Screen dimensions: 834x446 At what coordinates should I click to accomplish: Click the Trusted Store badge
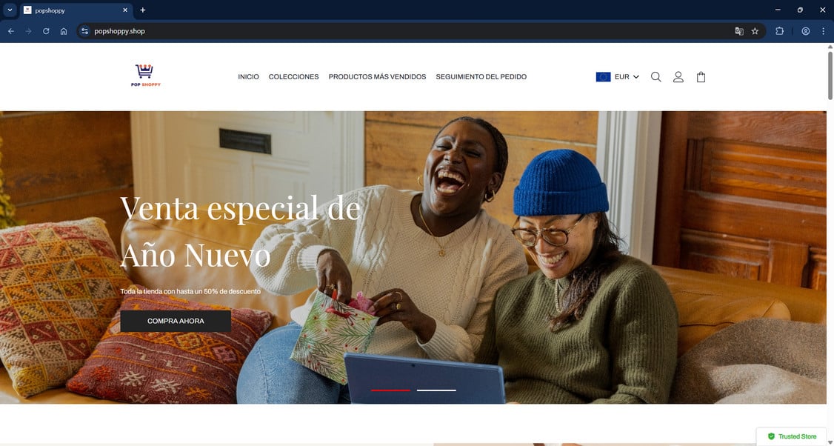(x=792, y=436)
